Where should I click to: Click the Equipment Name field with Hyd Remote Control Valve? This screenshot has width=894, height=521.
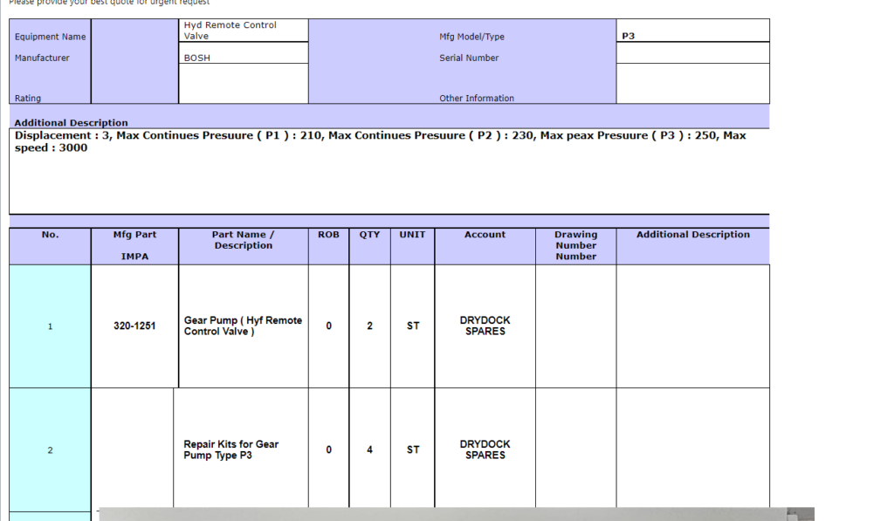(243, 31)
